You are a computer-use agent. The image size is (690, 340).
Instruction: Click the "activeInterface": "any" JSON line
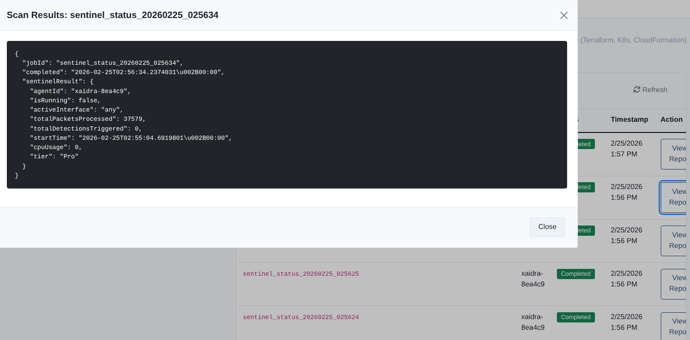pyautogui.click(x=77, y=110)
